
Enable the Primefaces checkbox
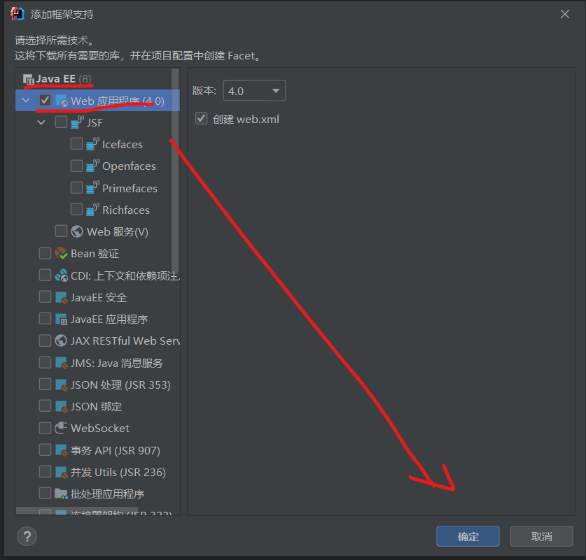point(76,187)
